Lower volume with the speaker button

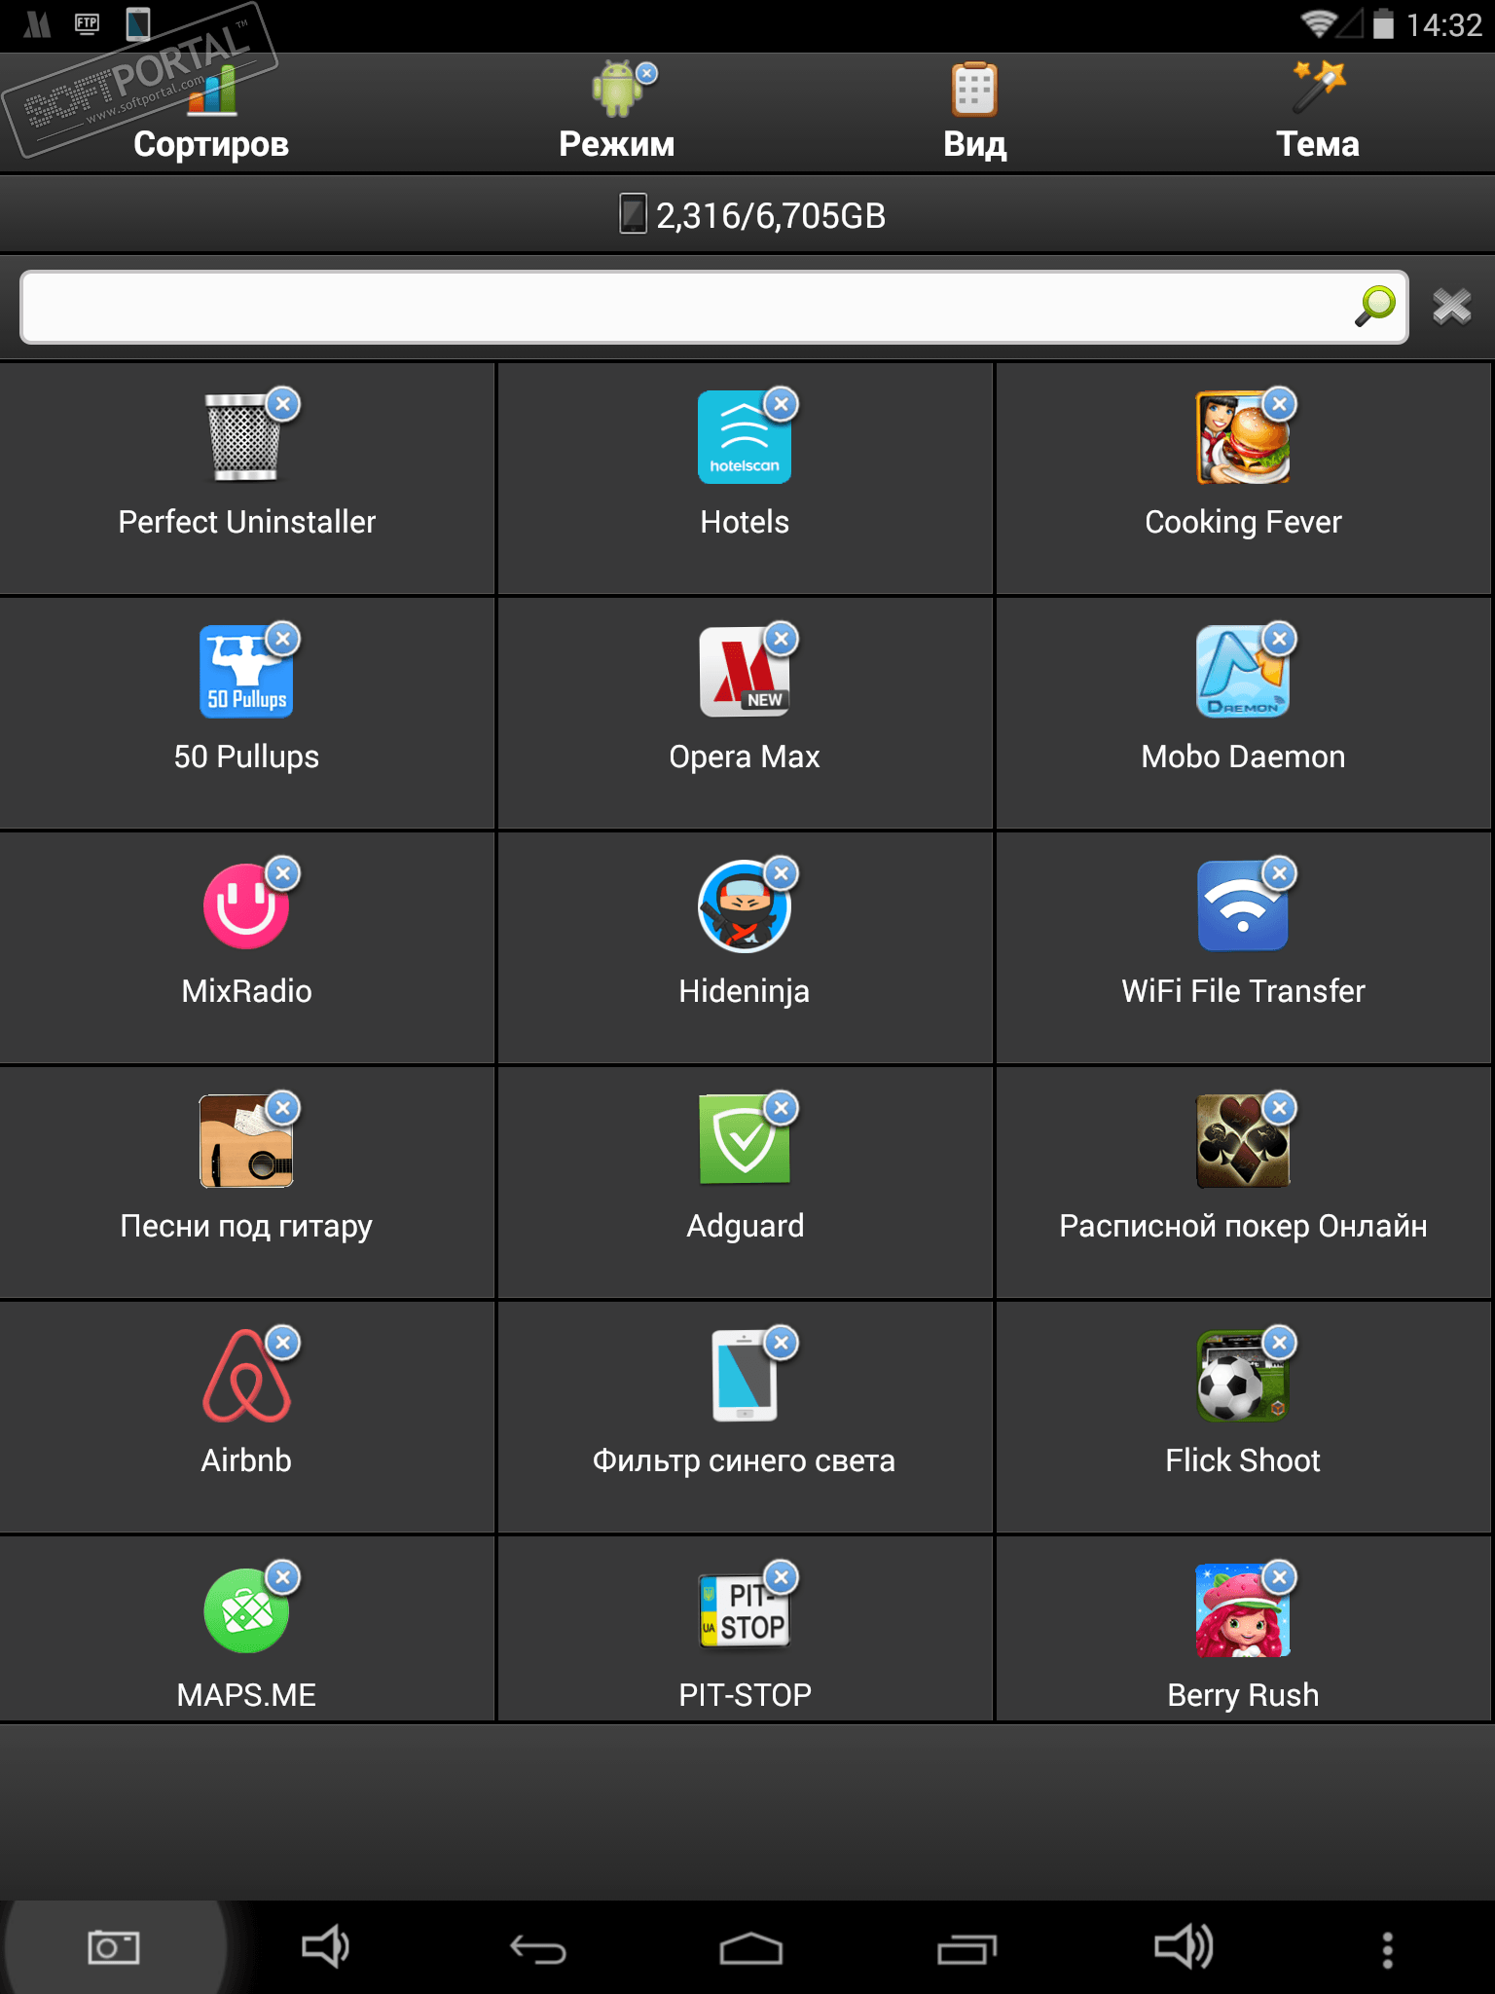[x=325, y=1948]
